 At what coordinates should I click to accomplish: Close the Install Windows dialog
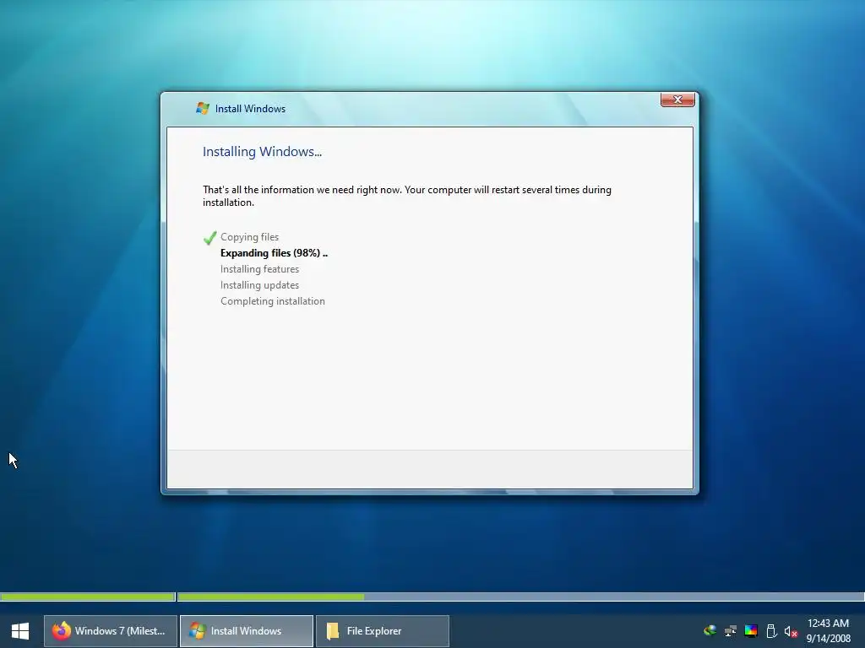point(677,100)
